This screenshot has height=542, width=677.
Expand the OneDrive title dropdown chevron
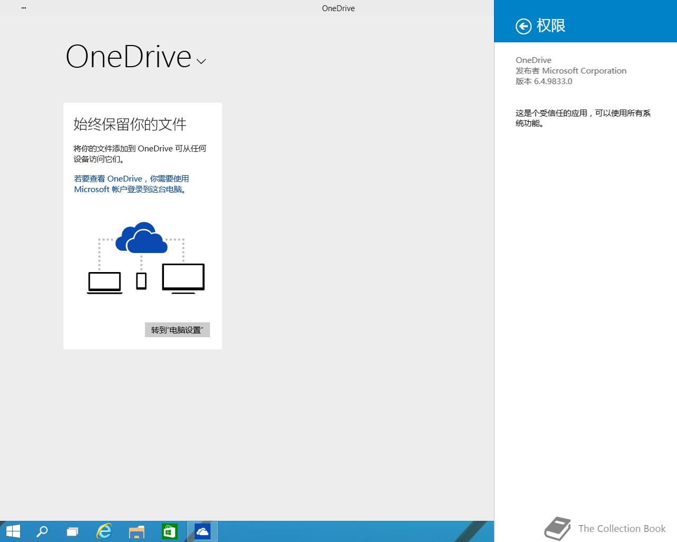(x=201, y=61)
